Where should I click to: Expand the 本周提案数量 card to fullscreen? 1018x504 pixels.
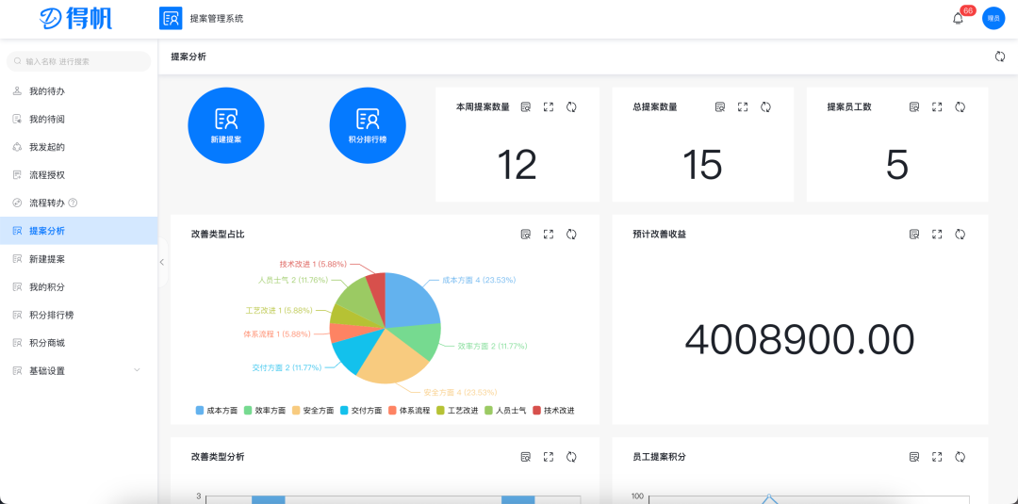[x=549, y=107]
